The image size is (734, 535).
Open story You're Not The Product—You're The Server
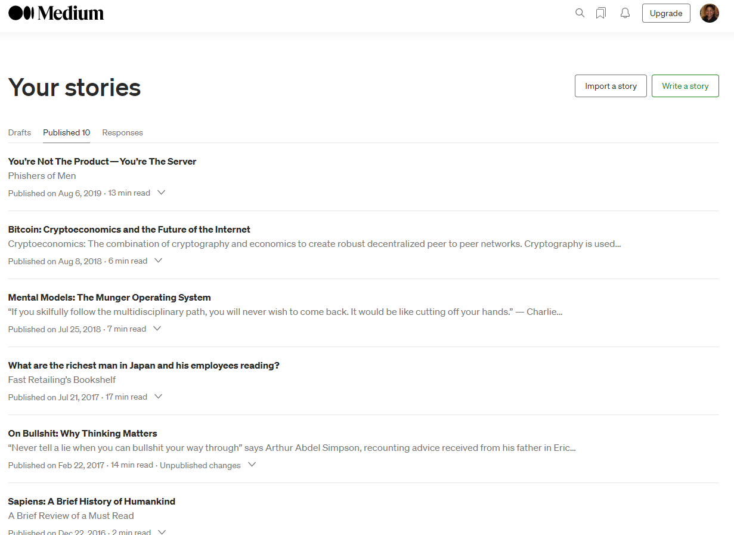coord(102,161)
